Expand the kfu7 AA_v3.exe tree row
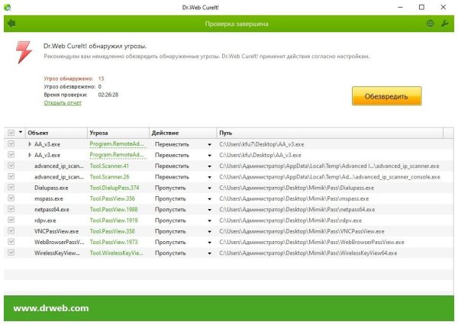Screen dimensions: 458x325 point(30,144)
